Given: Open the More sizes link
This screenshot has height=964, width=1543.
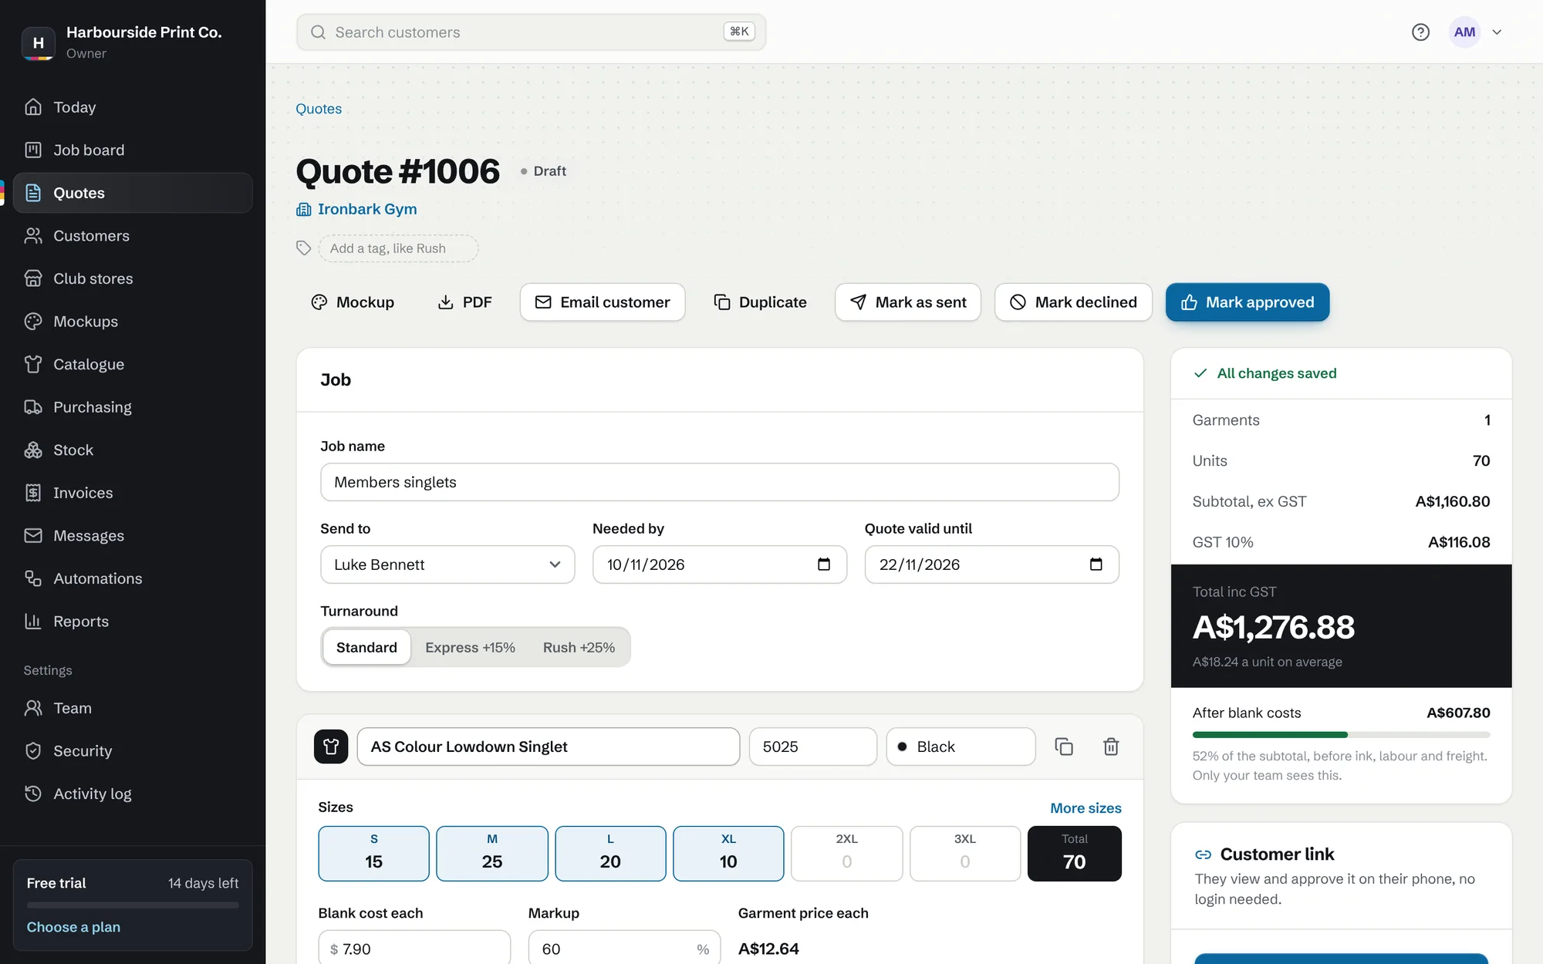Looking at the screenshot, I should 1086,807.
